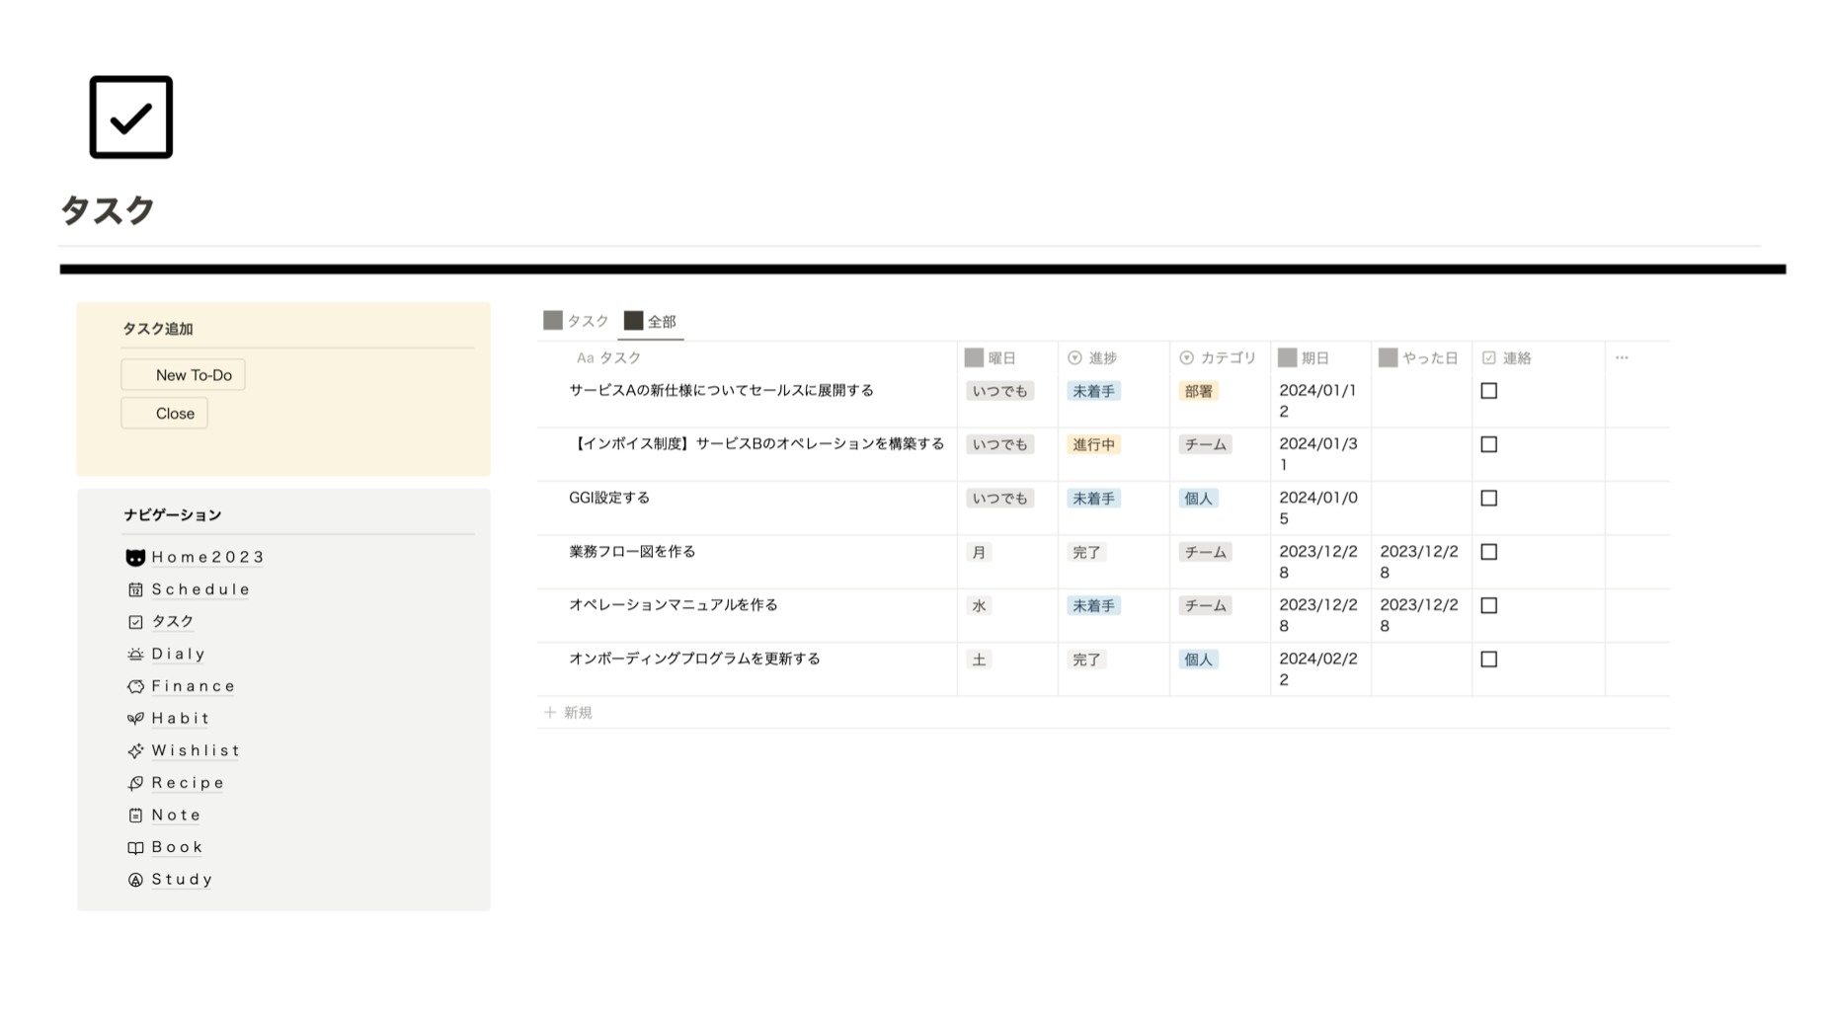Click the 水 weekday tag

coord(979,605)
